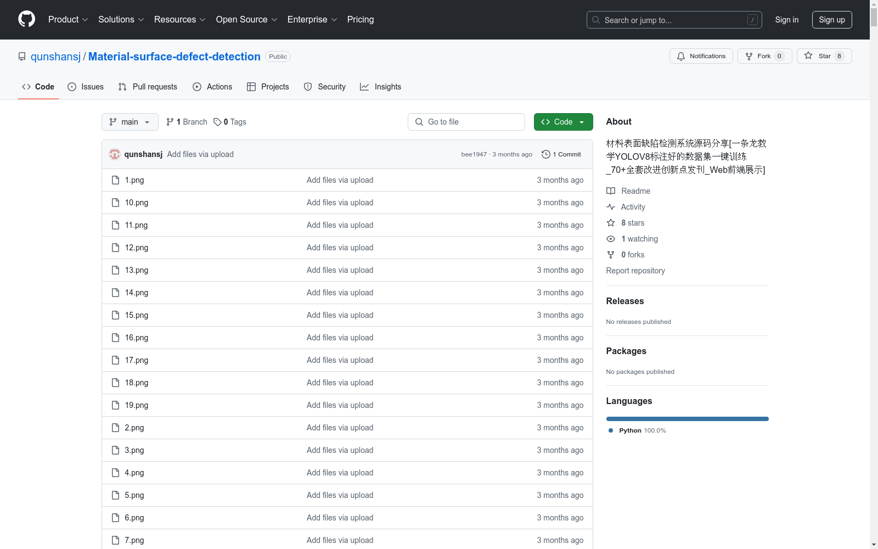Open commit bee1947
878x549 pixels.
(474, 154)
